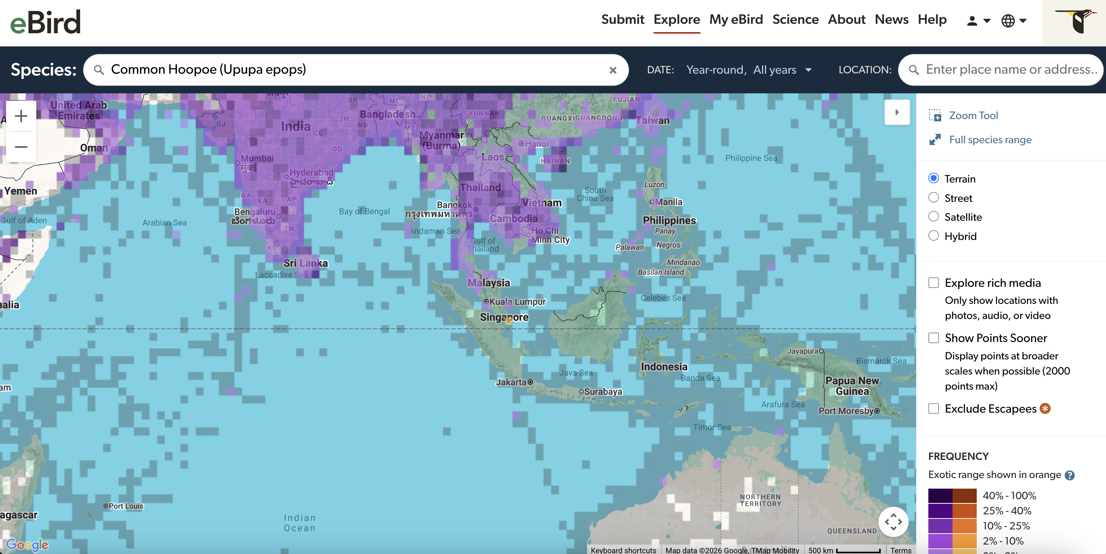Clear the species search with the X icon

tap(613, 70)
